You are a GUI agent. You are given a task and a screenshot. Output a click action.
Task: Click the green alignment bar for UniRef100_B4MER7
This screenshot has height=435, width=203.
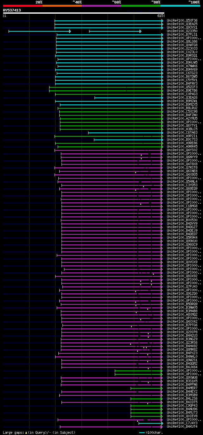147,388
